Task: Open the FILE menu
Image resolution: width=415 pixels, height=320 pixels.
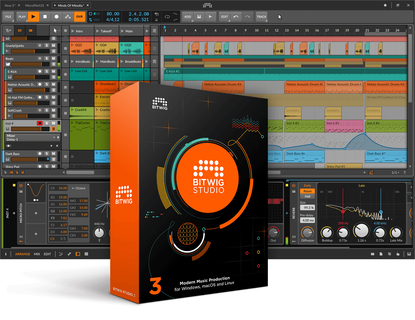Action: point(8,17)
